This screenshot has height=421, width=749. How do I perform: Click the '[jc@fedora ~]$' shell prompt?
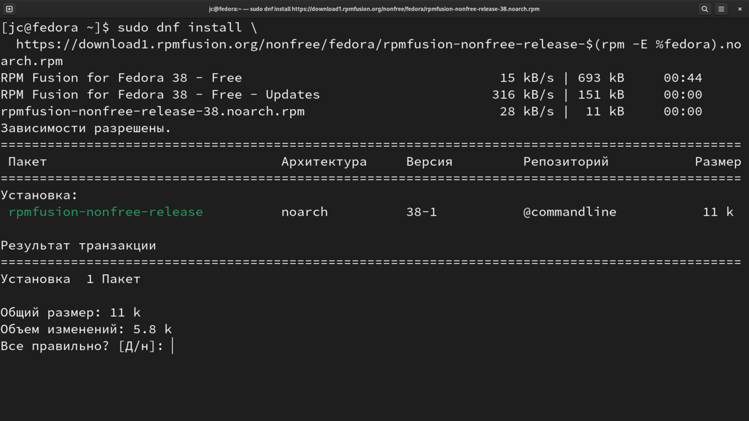pos(55,27)
